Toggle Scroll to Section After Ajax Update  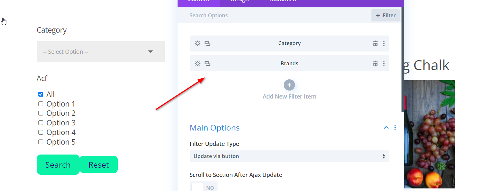tap(203, 187)
